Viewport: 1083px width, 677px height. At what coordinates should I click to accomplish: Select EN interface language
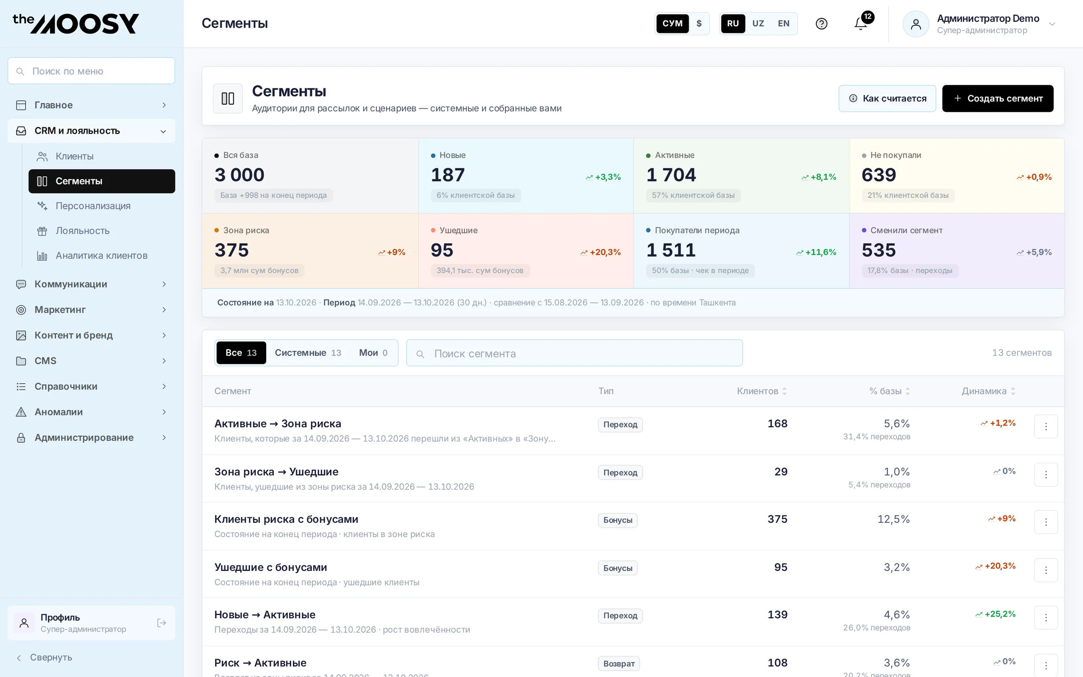783,23
